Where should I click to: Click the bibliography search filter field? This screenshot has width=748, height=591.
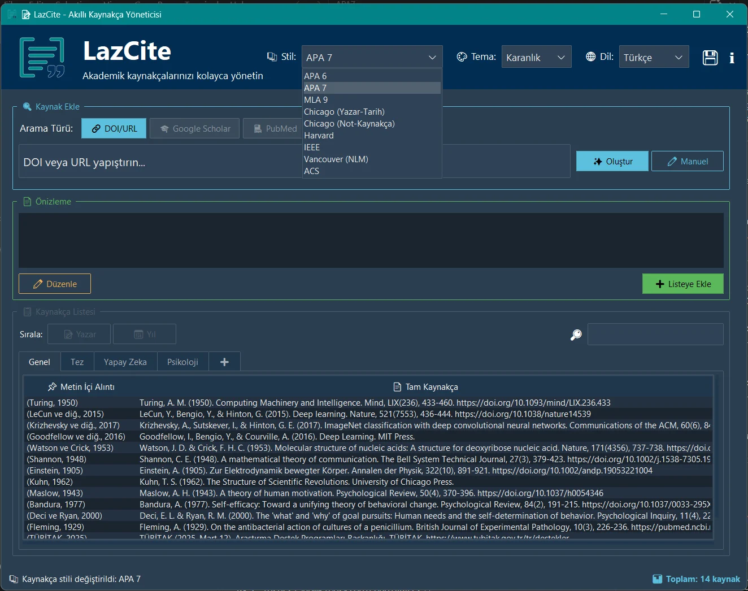(x=655, y=334)
